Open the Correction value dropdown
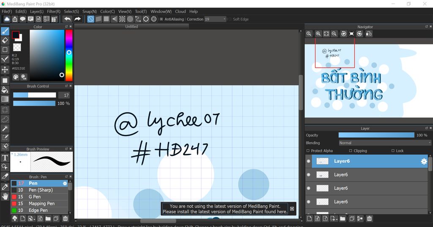 tap(215, 19)
